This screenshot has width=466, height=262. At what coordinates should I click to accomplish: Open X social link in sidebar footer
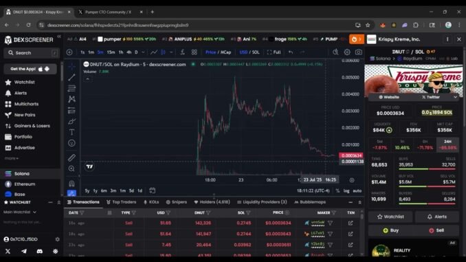[8, 251]
